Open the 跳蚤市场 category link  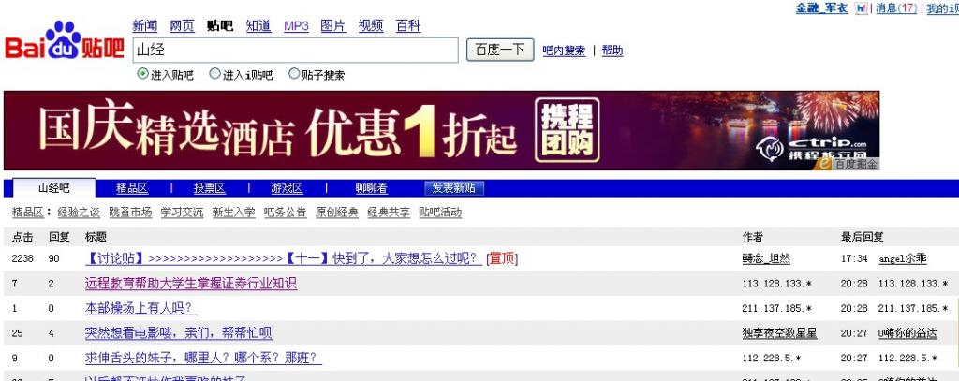pos(130,212)
